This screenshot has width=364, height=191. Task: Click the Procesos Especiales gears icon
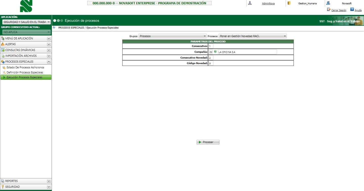[x=3, y=61]
